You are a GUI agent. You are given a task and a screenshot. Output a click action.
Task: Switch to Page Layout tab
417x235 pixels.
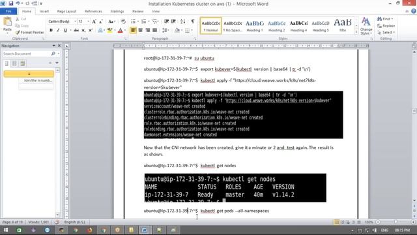[66, 12]
